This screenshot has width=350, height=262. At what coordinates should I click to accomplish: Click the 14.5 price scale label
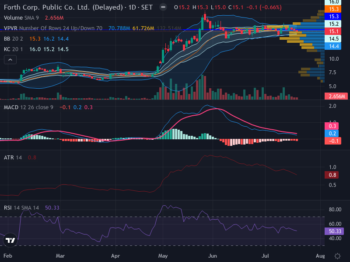click(x=332, y=39)
